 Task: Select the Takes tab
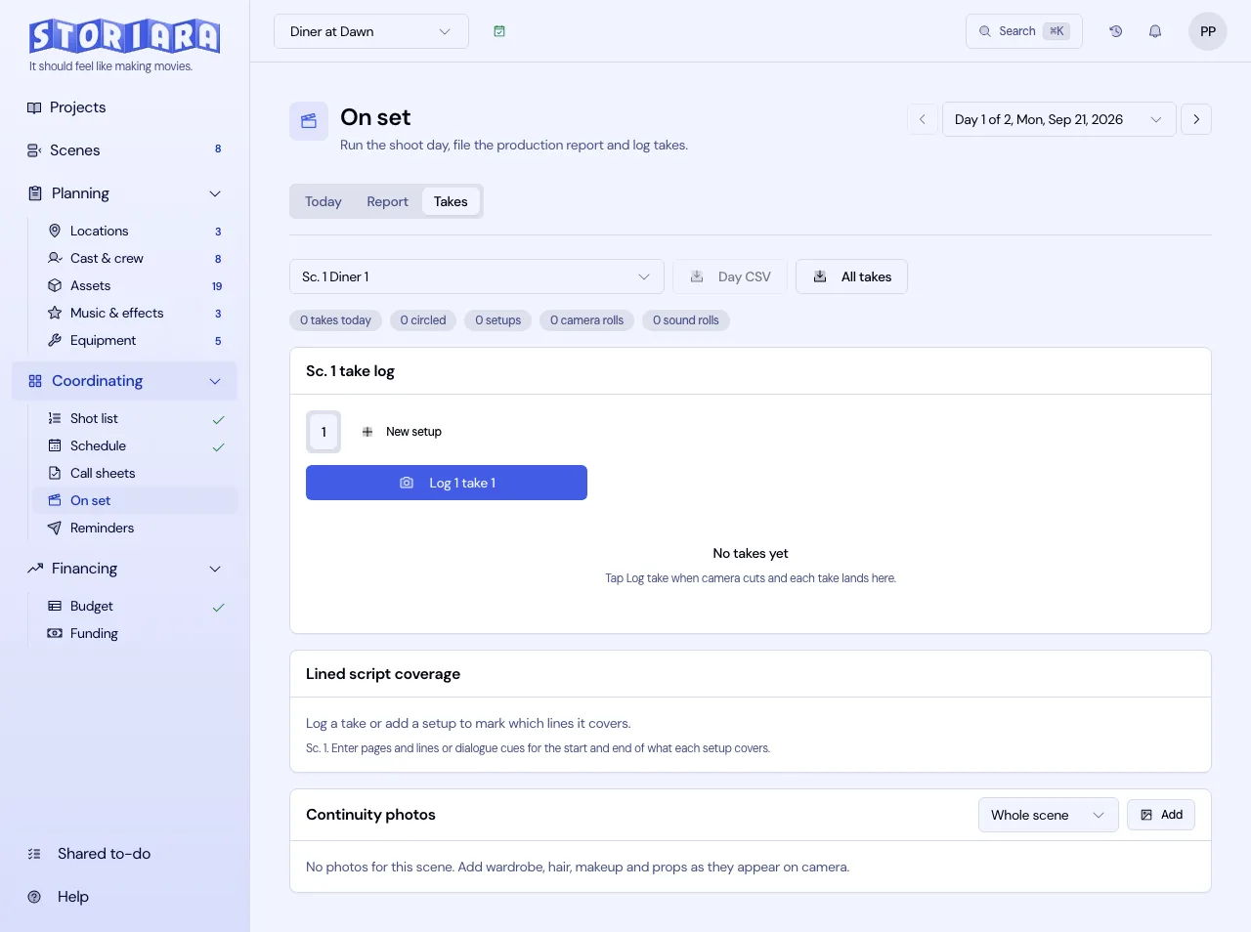[451, 201]
